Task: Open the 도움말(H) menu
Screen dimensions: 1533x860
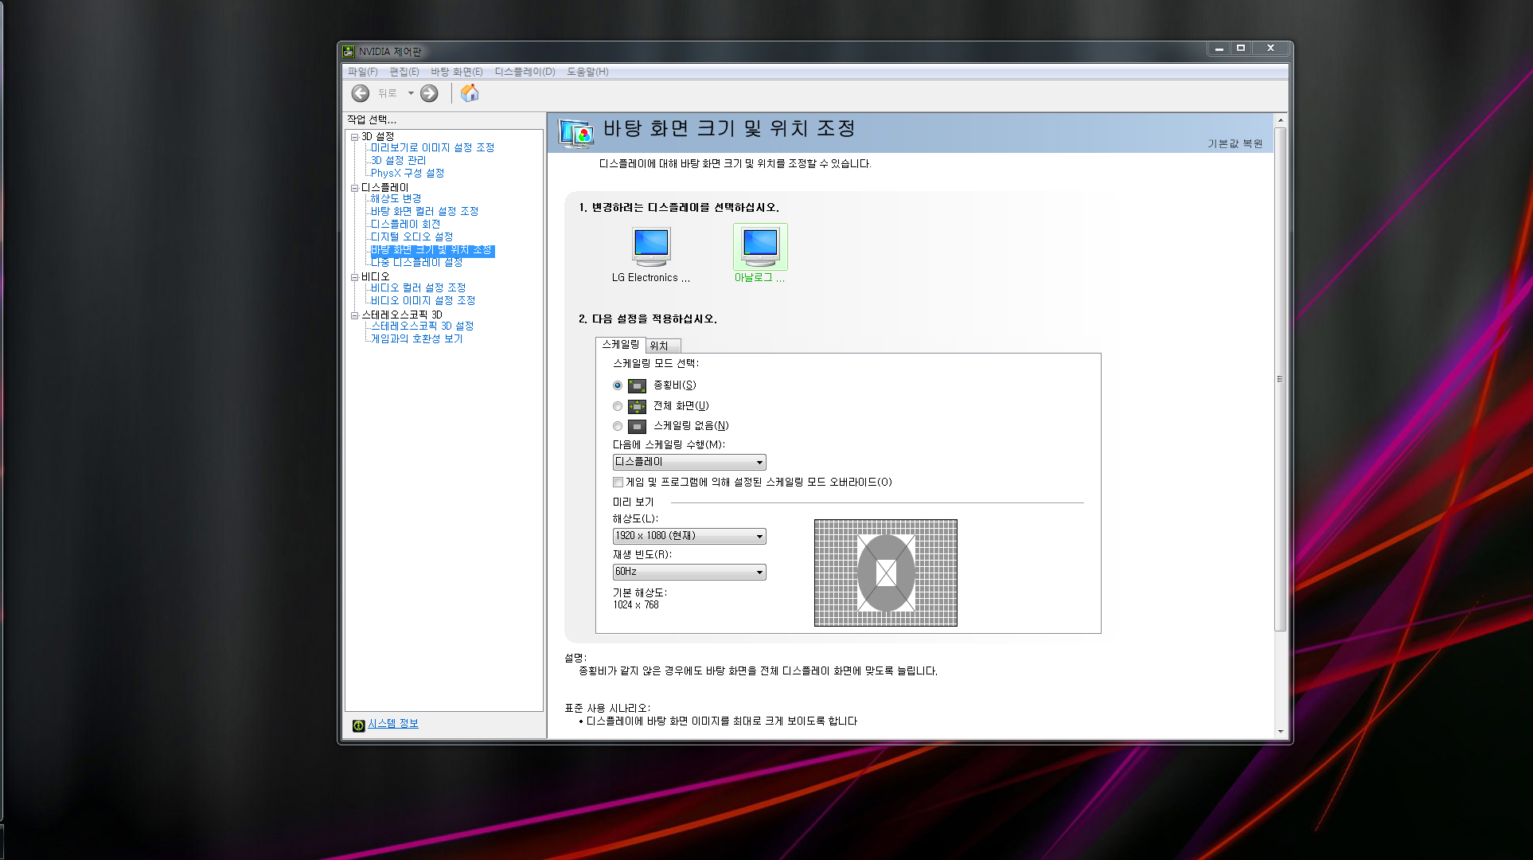Action: [x=588, y=72]
